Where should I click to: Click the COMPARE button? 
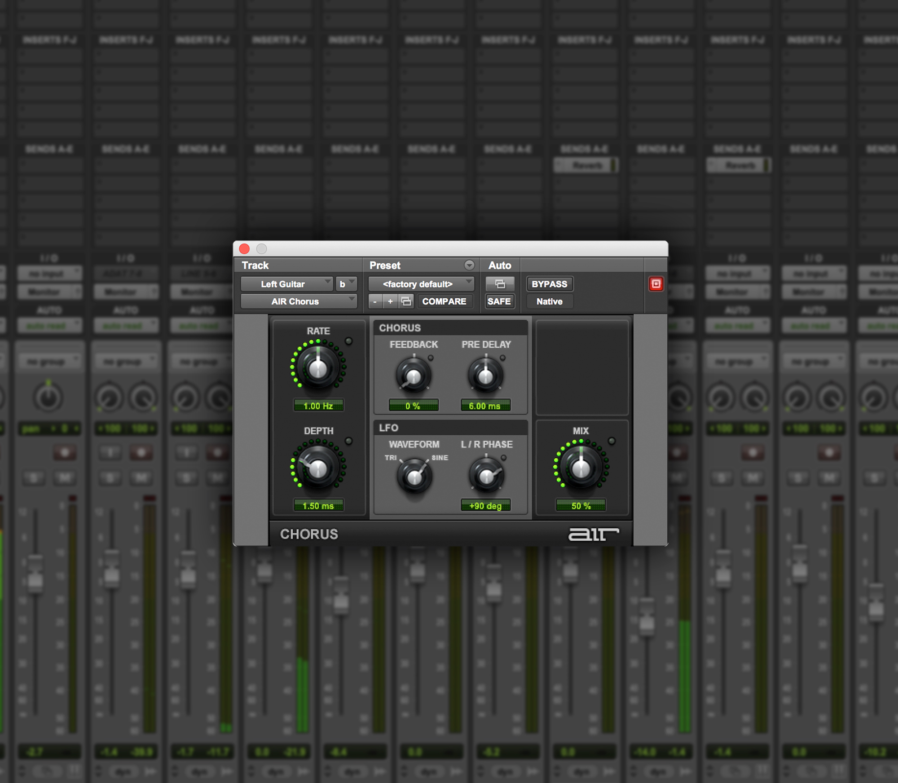[x=445, y=301]
